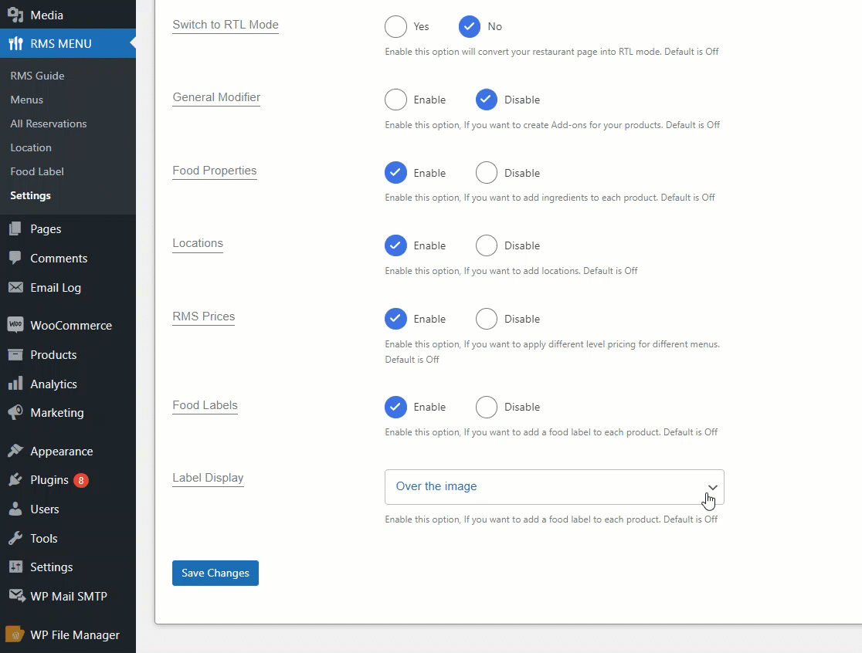Screen dimensions: 862x653
Task: Open the All Reservations submenu item
Action: (49, 123)
